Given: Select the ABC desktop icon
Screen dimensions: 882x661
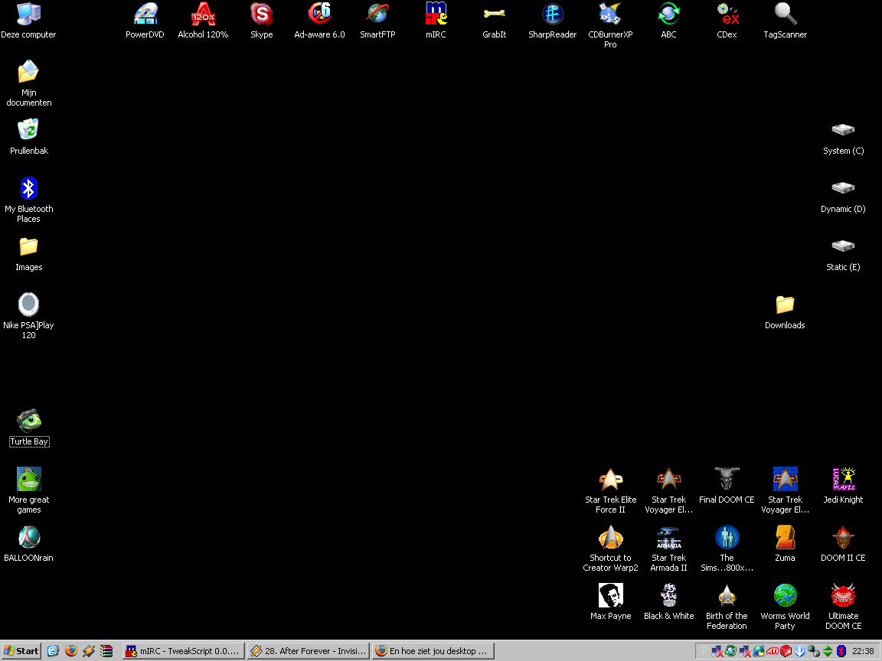Looking at the screenshot, I should (669, 21).
